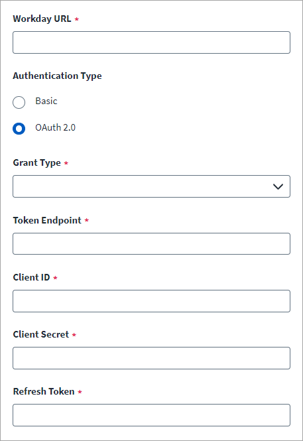This screenshot has width=303, height=441.
Task: Click the Workday URL field label
Action: (x=42, y=19)
